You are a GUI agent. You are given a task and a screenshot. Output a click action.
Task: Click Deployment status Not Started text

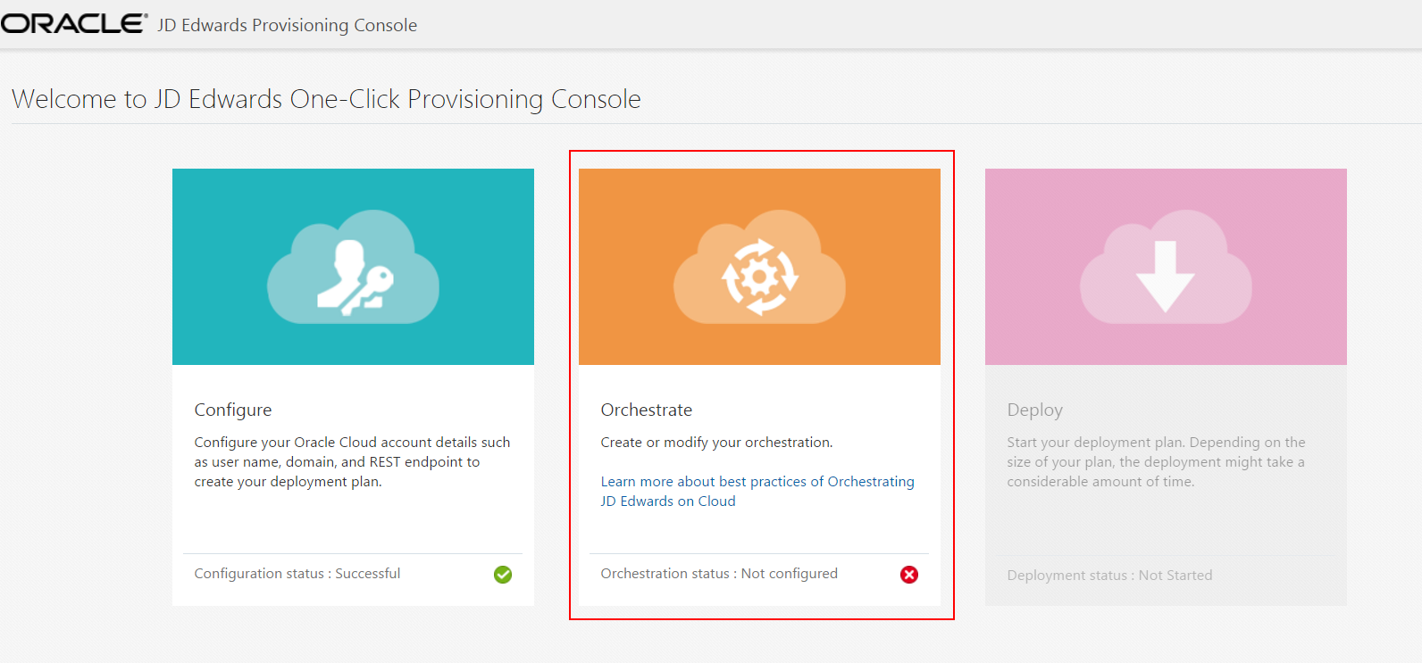point(1109,576)
